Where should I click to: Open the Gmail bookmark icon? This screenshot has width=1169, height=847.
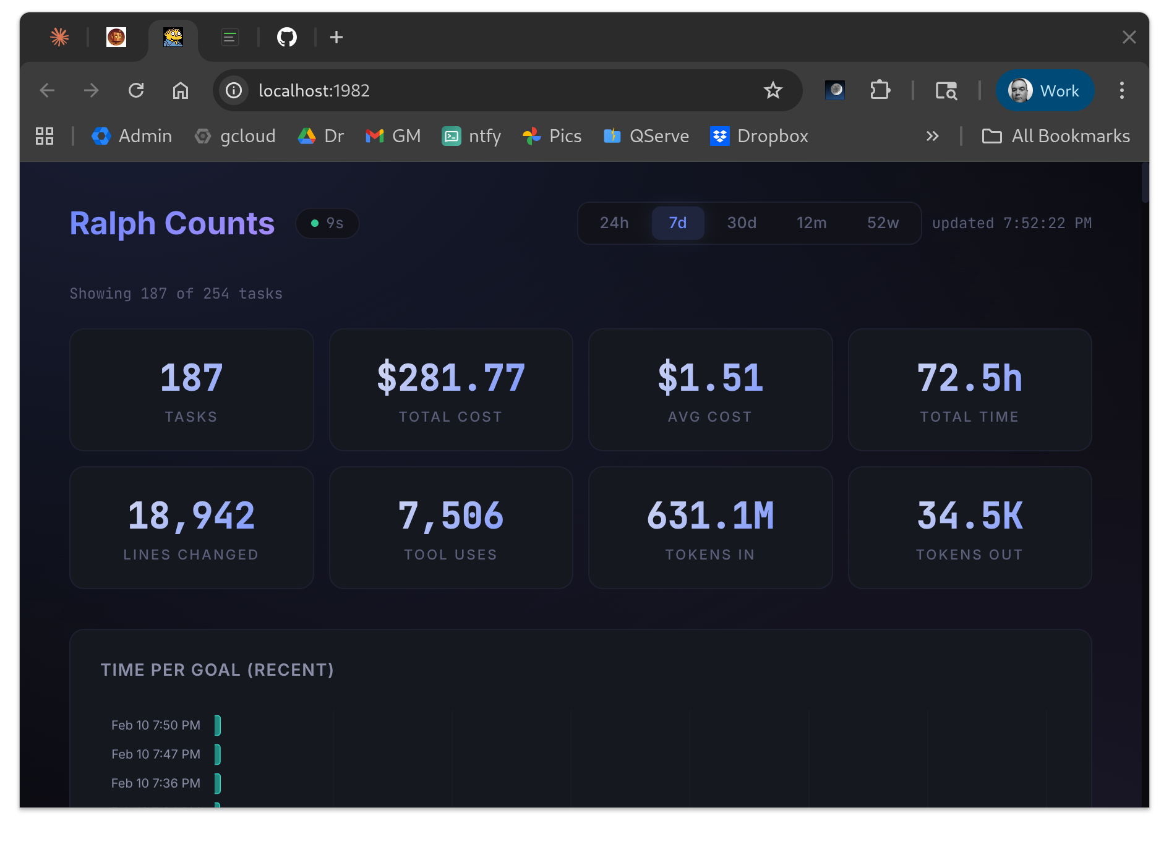[x=375, y=136]
